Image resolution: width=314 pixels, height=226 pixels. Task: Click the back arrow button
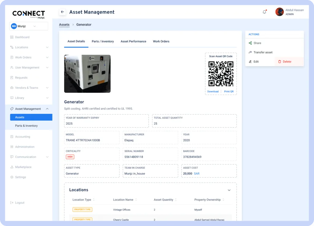click(x=63, y=12)
